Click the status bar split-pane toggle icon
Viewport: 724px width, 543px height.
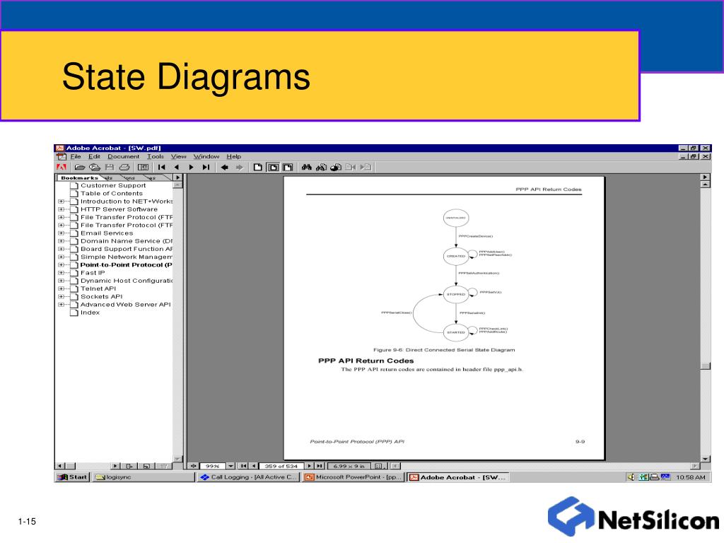pyautogui.click(x=194, y=466)
